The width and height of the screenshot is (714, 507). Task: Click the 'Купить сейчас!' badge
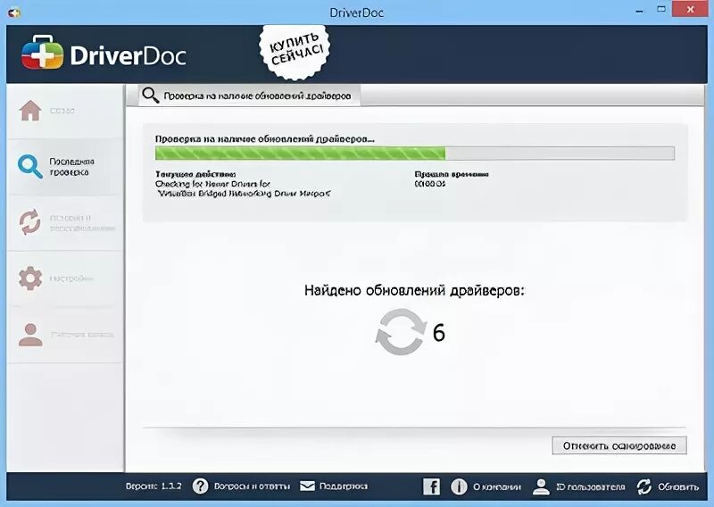[295, 52]
